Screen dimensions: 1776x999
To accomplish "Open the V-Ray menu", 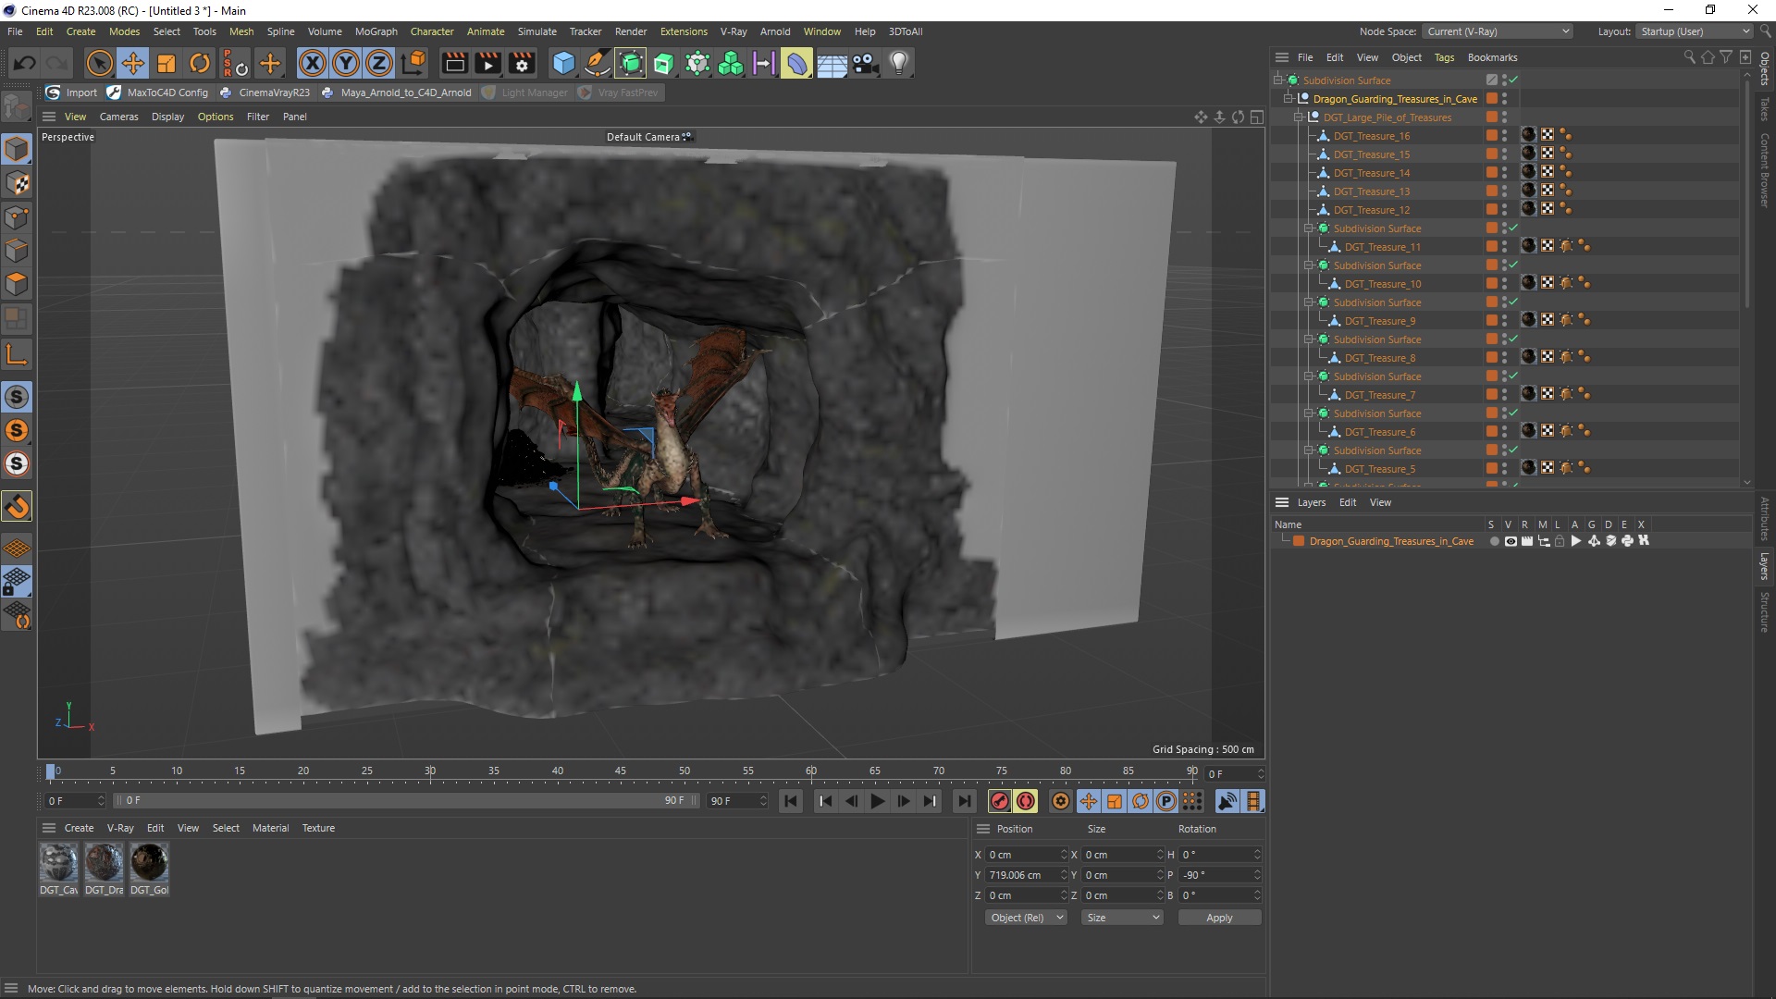I will [x=734, y=31].
